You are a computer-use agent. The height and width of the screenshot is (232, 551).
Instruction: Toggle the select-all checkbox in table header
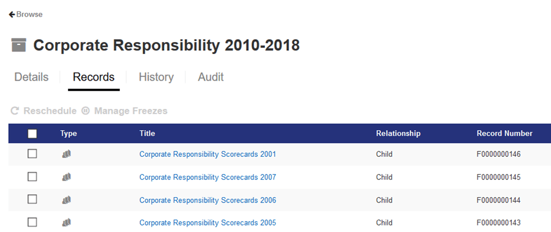33,134
